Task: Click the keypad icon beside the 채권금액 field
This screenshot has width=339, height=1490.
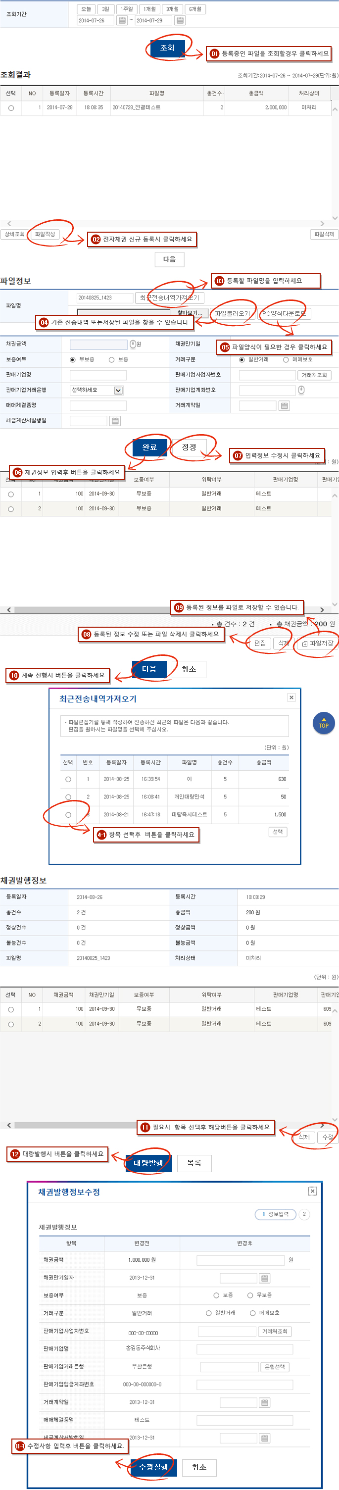Action: (x=133, y=344)
